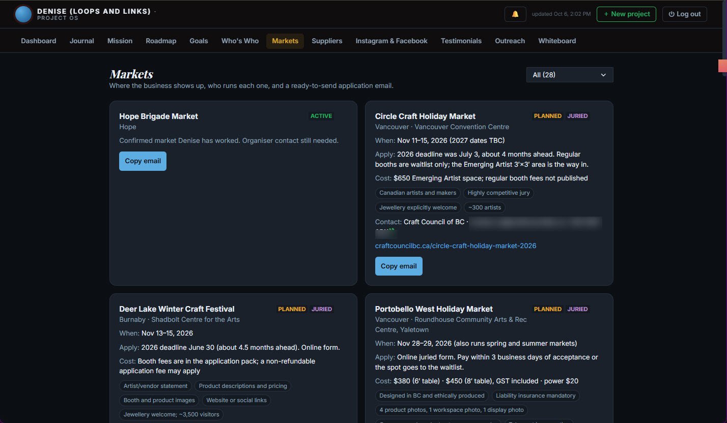Copy email for Circle Craft Holiday Market
The width and height of the screenshot is (727, 423).
[x=399, y=266]
